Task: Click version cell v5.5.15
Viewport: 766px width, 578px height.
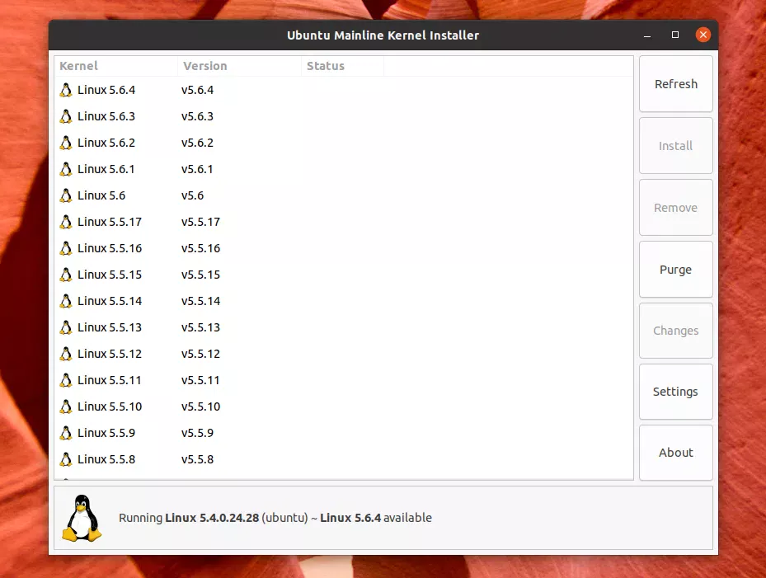Action: click(201, 275)
